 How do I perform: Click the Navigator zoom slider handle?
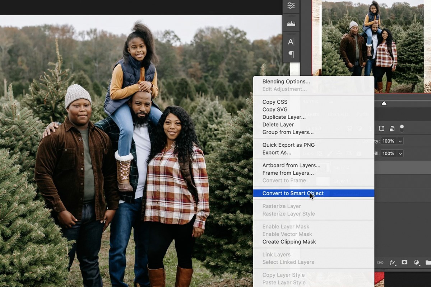pos(384,103)
